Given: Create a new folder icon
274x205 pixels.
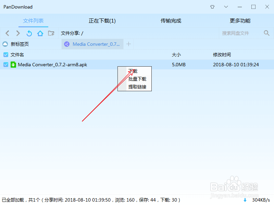Looking at the screenshot, I should point(51,33).
